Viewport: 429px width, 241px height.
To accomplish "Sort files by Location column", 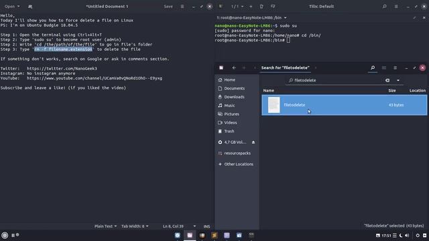I will (x=417, y=90).
